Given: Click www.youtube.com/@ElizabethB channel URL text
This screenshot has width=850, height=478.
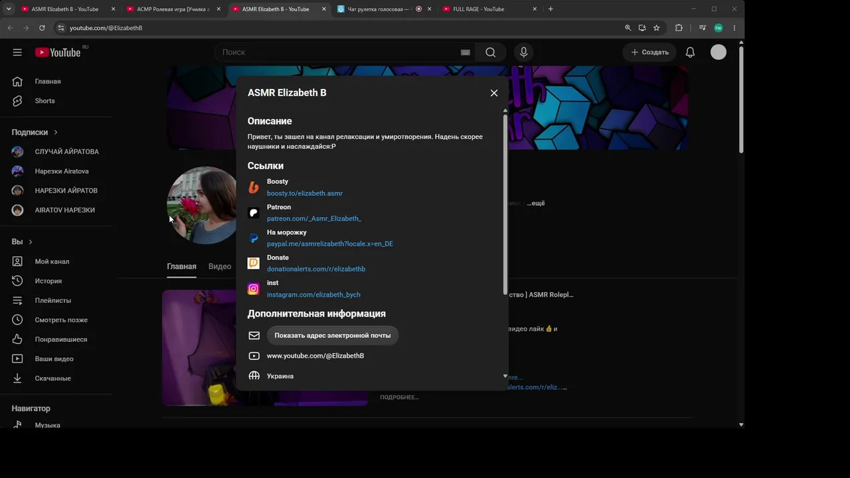Looking at the screenshot, I should pyautogui.click(x=315, y=356).
